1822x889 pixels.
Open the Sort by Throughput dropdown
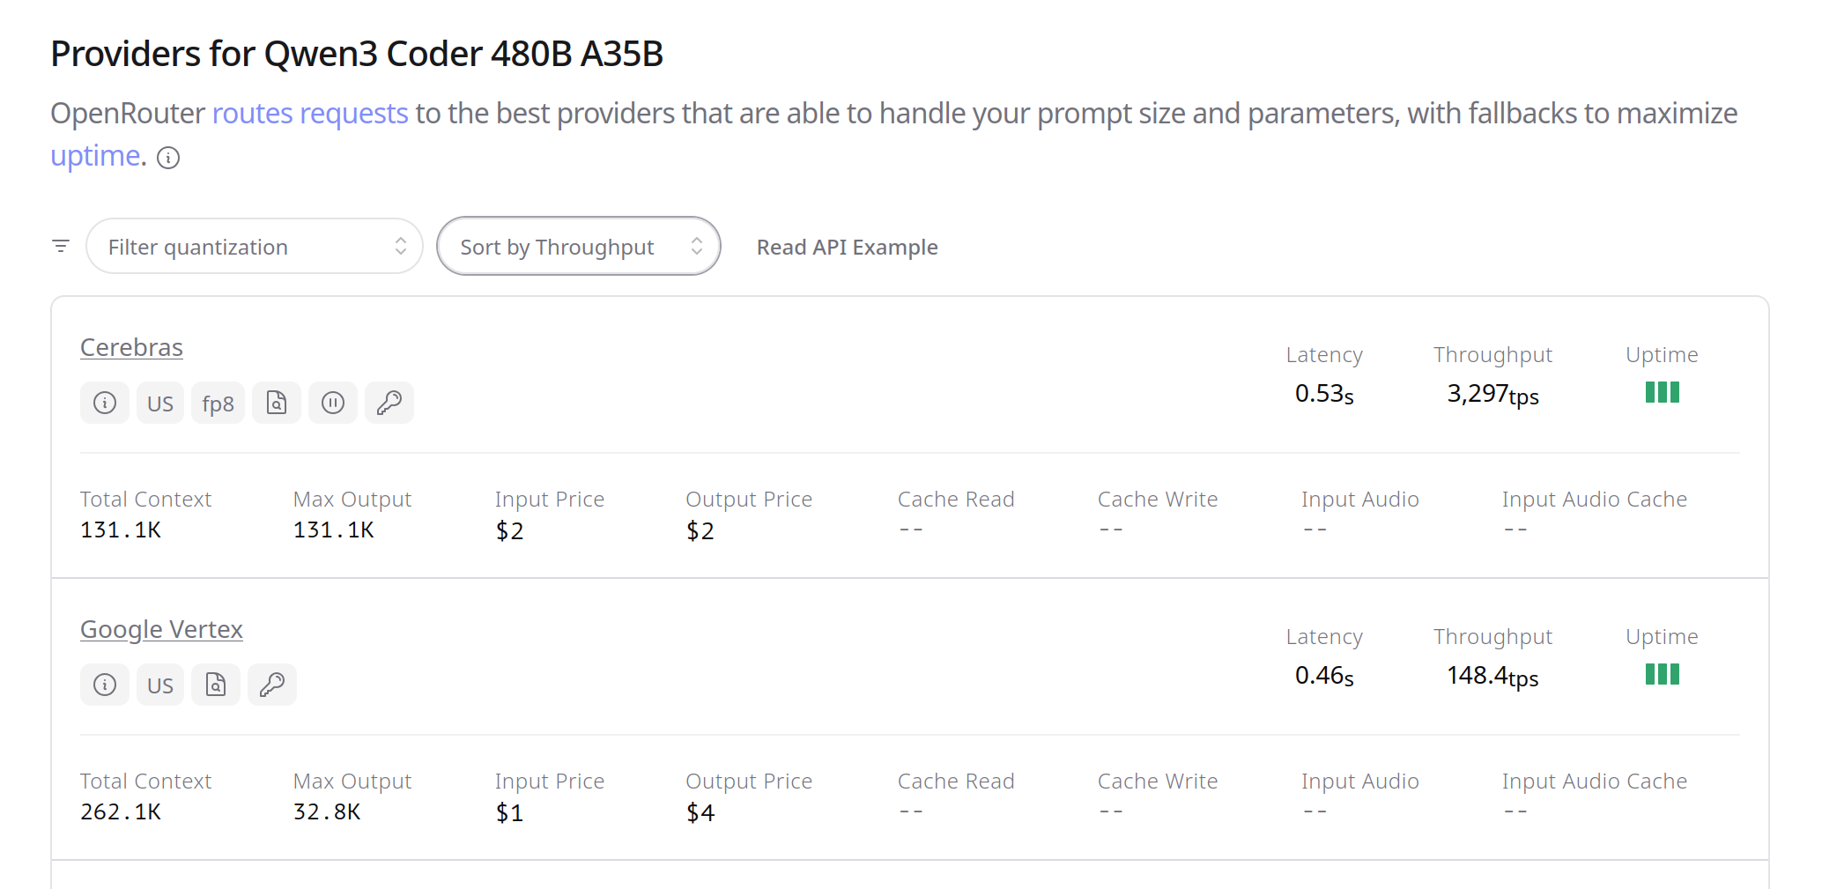click(579, 246)
